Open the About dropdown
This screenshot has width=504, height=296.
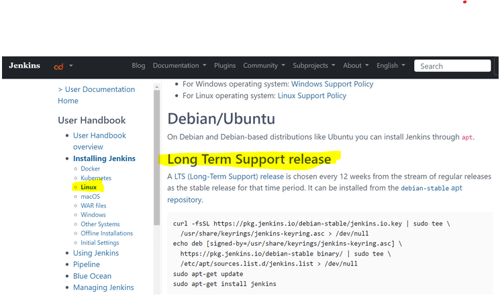pos(356,66)
